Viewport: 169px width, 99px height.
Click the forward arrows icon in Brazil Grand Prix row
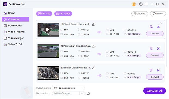(x=99, y=32)
